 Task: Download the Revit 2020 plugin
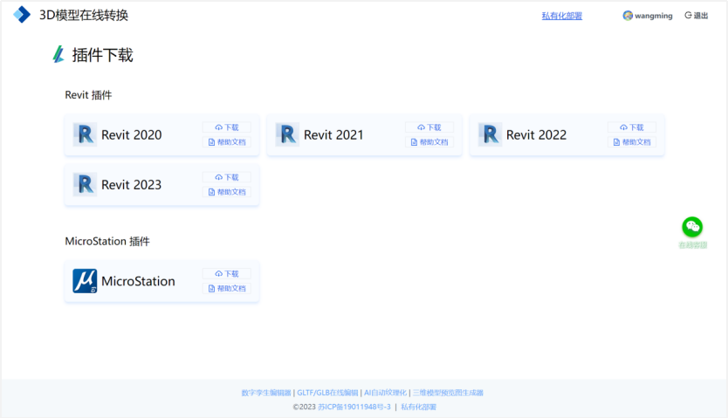[227, 127]
